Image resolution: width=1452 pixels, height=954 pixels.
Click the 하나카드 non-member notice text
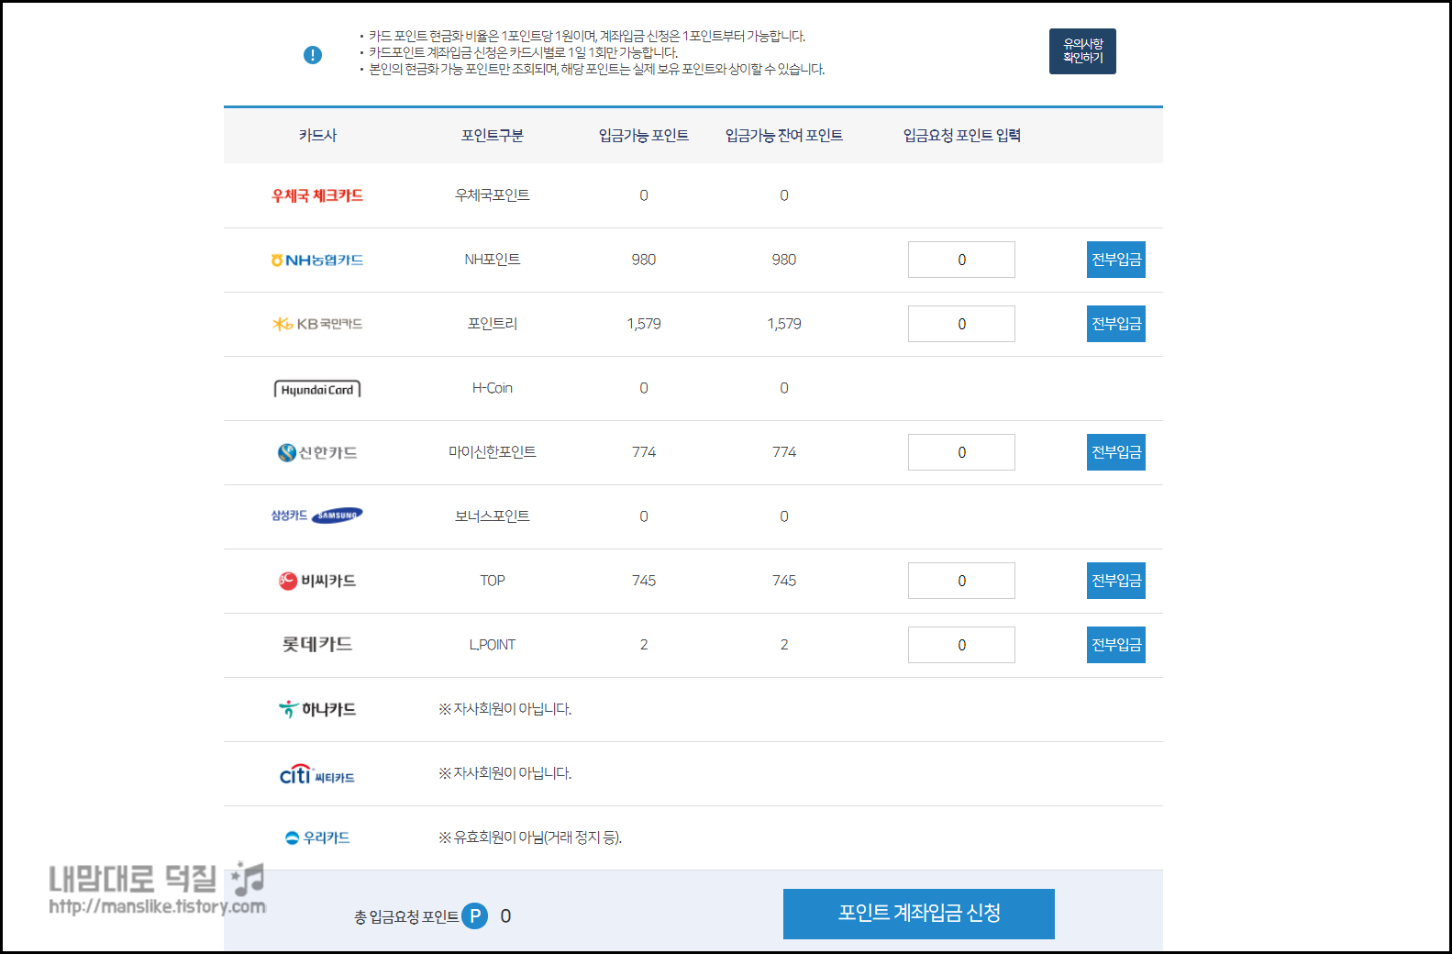(505, 709)
